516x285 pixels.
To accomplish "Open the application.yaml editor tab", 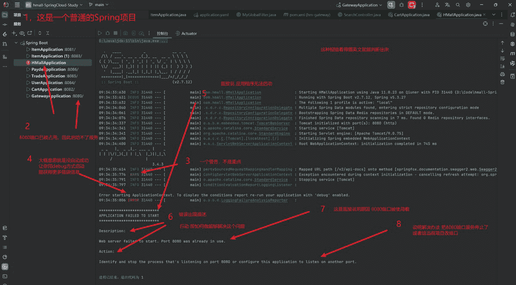I will tap(211, 15).
